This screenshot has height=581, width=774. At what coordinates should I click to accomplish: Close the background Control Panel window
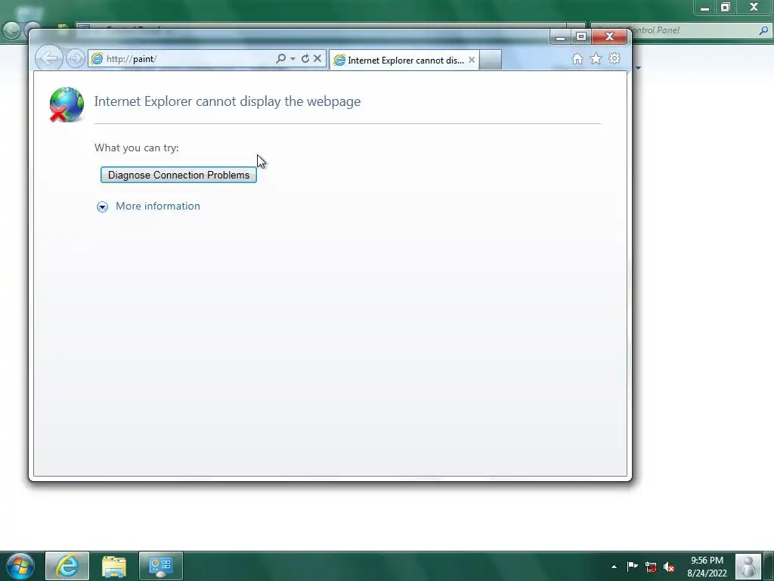point(754,8)
